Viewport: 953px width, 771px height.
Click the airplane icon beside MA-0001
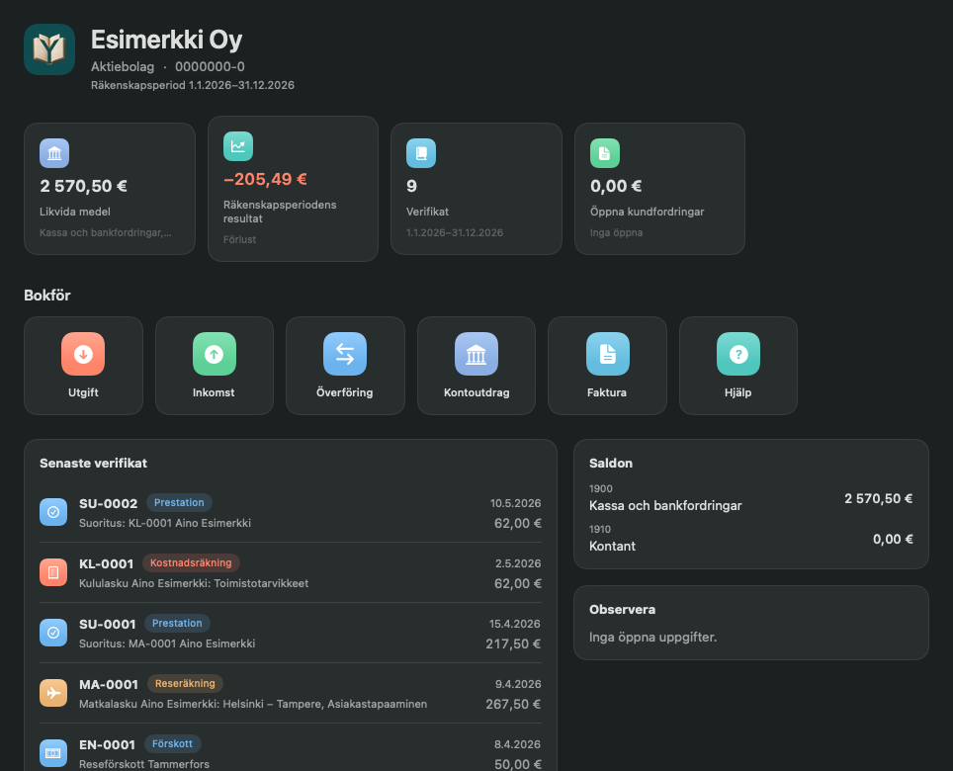click(53, 693)
